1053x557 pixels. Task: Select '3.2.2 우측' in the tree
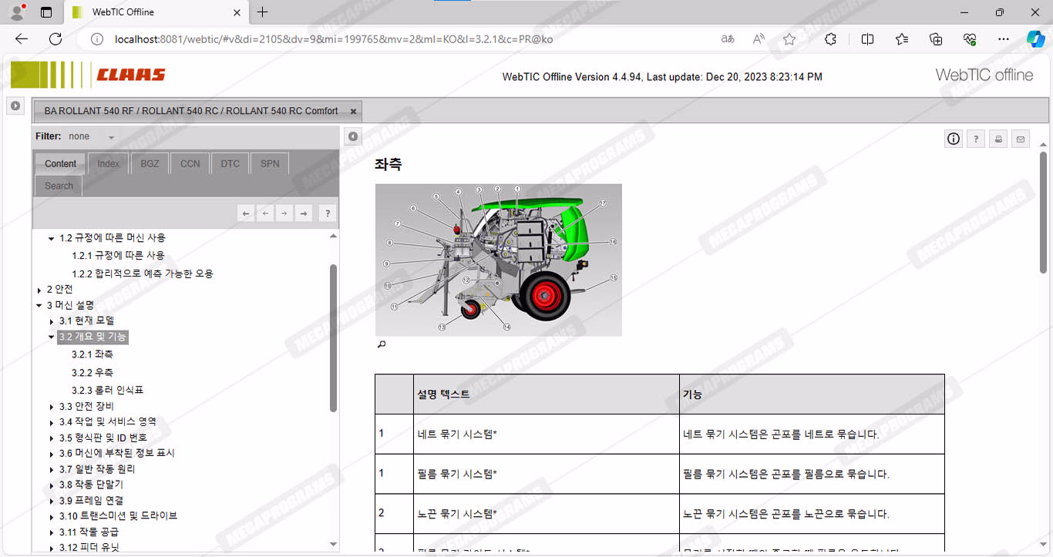pyautogui.click(x=93, y=372)
